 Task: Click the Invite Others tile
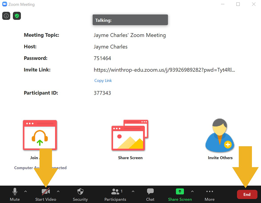220,139
